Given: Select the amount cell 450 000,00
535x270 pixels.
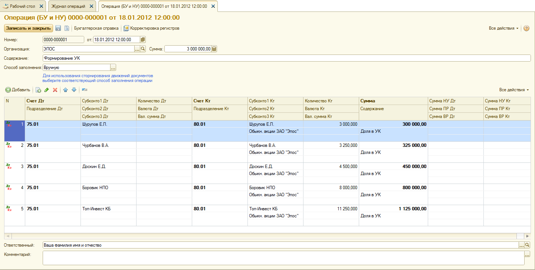Looking at the screenshot, I should click(393, 167).
